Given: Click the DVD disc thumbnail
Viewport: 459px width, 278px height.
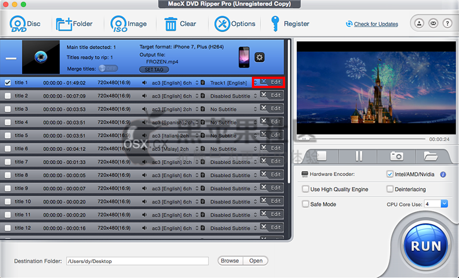Looking at the screenshot, I should coord(41,57).
